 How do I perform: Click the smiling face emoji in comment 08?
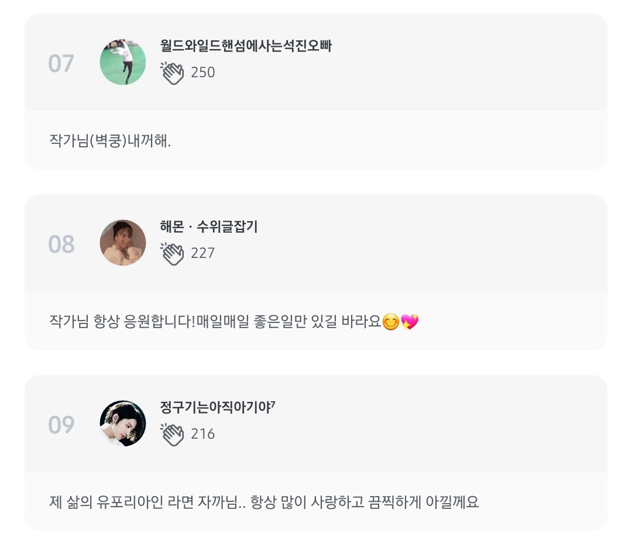[390, 322]
